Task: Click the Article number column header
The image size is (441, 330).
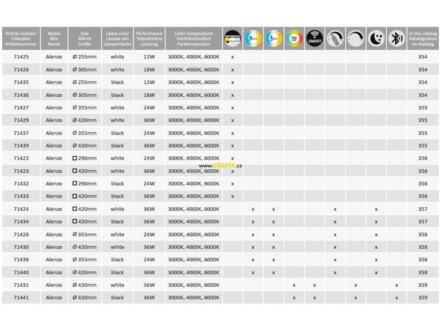Action: [21, 39]
